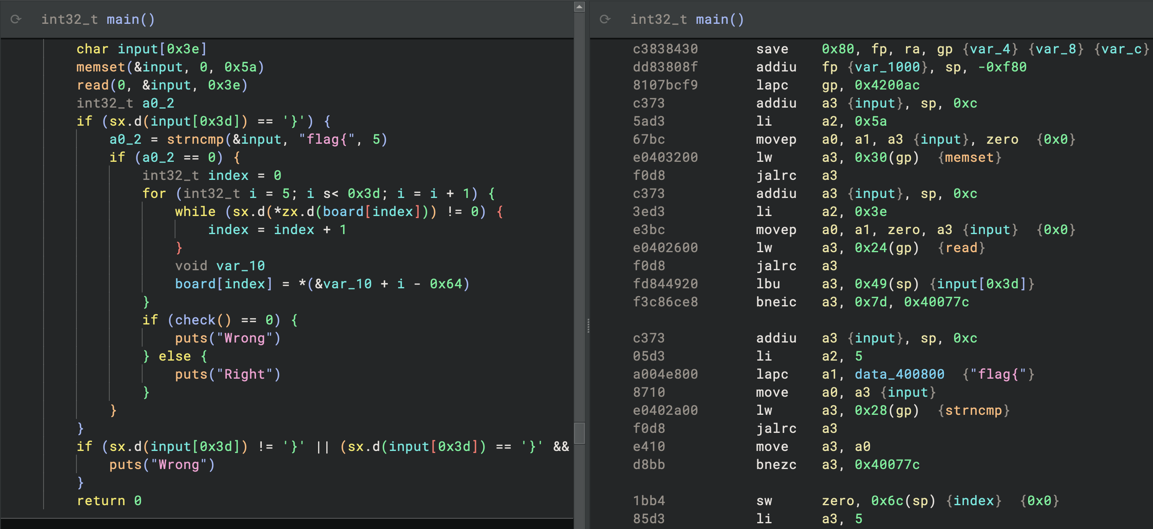Click the scroll-up arrow of the left pane
Image resolution: width=1153 pixels, height=529 pixels.
(579, 7)
